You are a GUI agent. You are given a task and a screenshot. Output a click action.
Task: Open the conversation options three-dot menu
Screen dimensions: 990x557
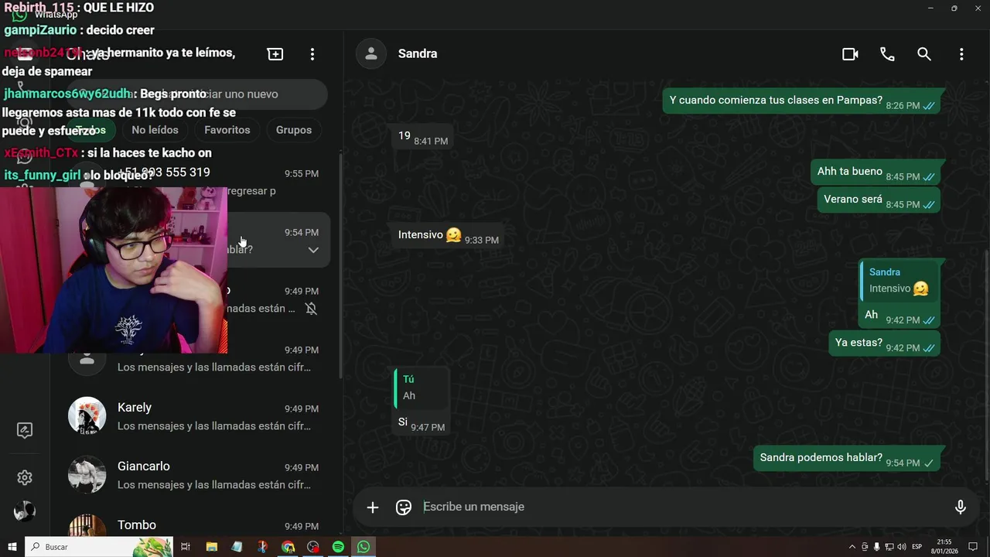point(961,54)
